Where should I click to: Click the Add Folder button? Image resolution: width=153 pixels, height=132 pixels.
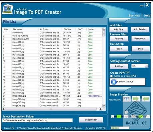coord(140,29)
